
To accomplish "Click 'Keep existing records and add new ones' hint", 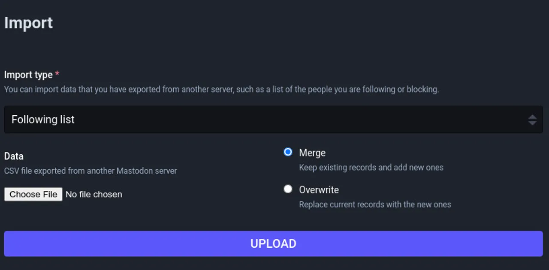I will coord(371,168).
